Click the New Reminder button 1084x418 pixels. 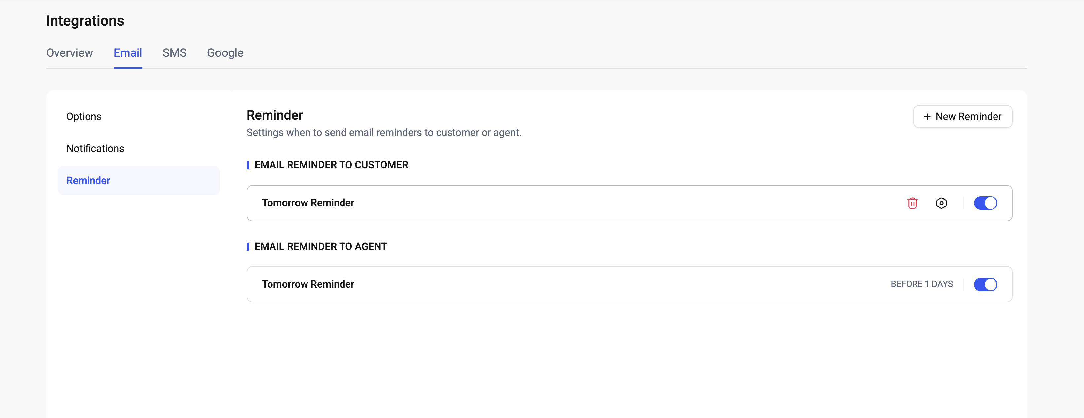coord(962,117)
